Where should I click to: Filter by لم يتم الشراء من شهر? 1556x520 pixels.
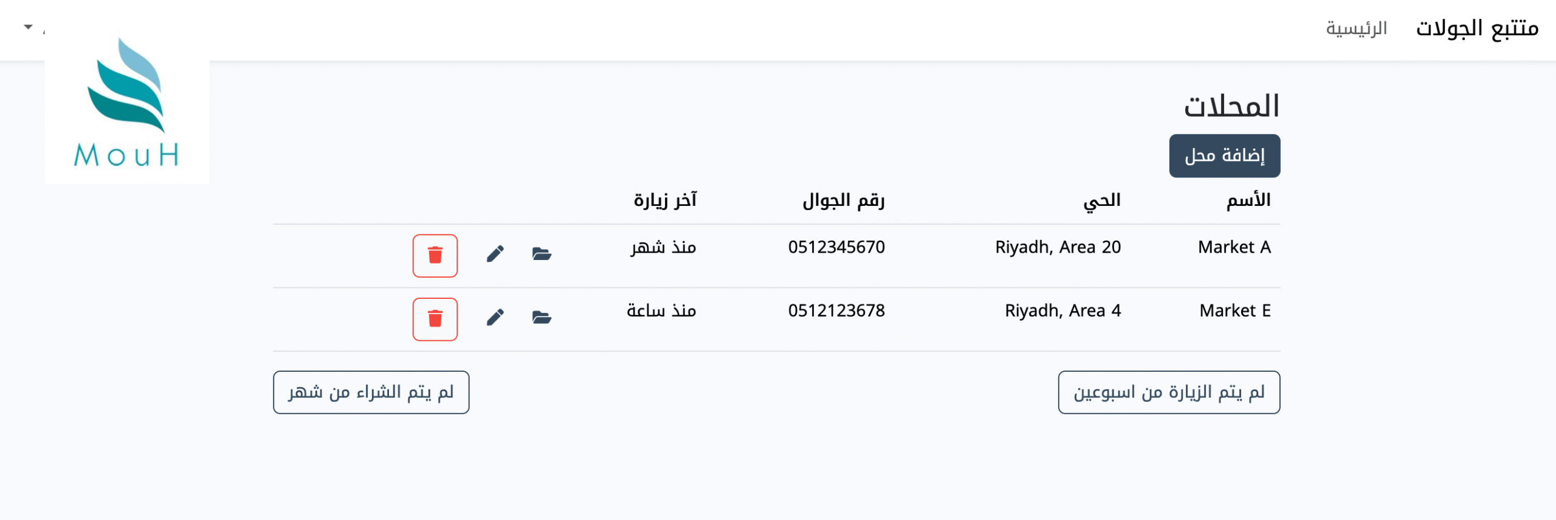(371, 392)
